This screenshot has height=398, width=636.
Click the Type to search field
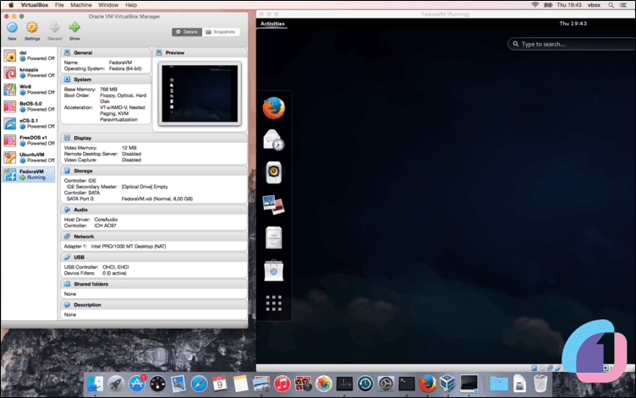[x=572, y=44]
